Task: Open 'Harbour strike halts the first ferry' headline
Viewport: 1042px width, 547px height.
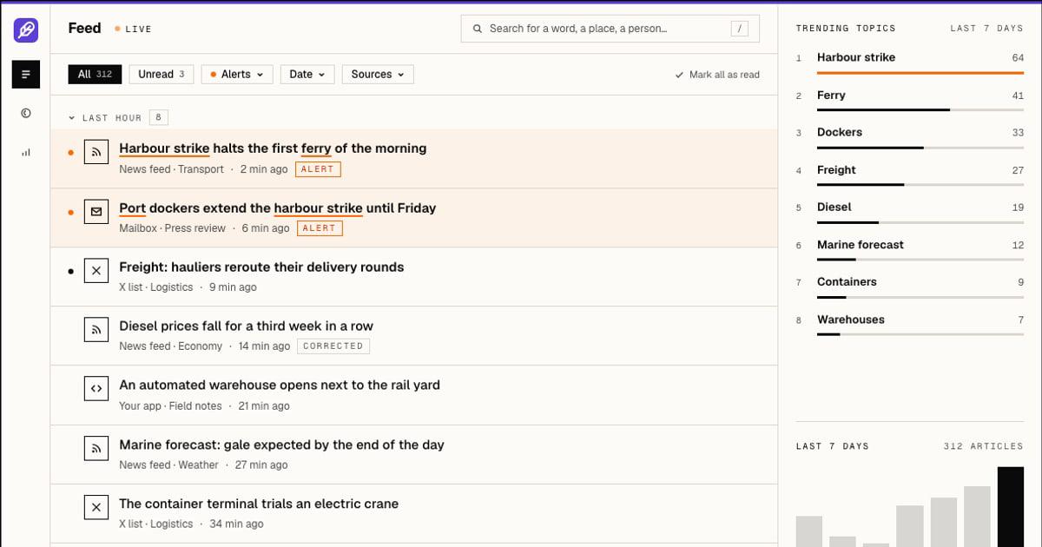Action: (273, 148)
